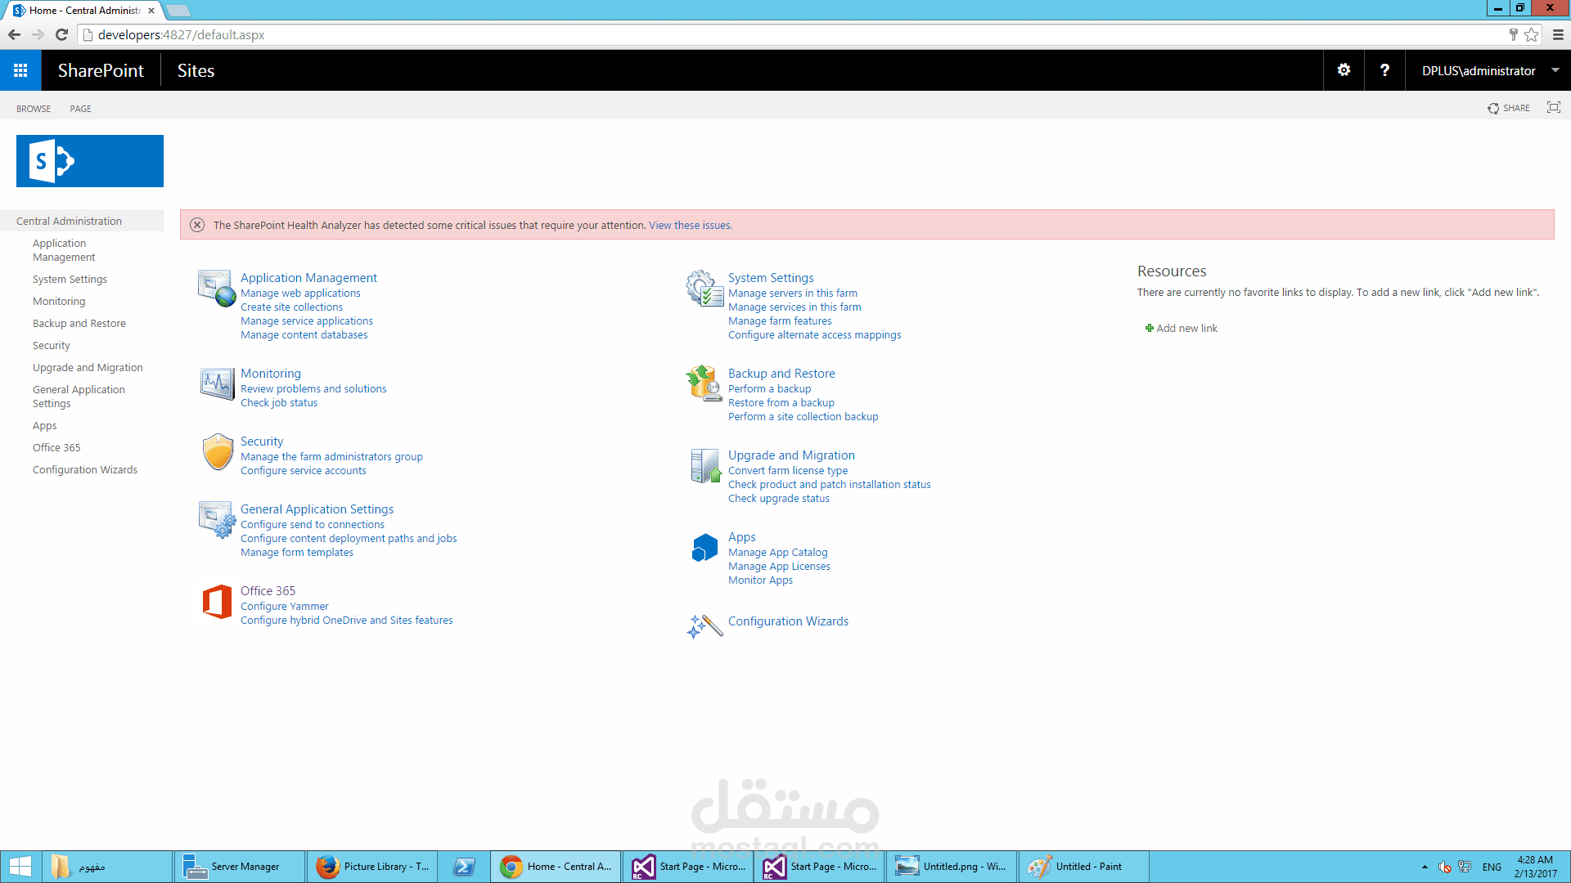The width and height of the screenshot is (1571, 883).
Task: Click Add new link in Resources
Action: coord(1186,329)
